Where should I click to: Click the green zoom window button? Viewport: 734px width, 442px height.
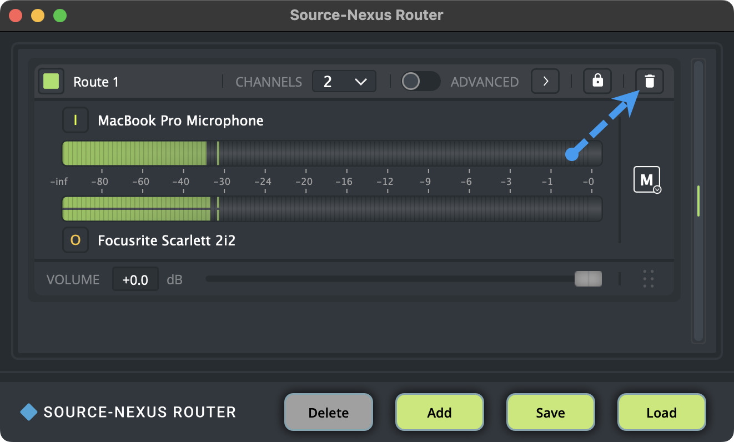pyautogui.click(x=60, y=16)
